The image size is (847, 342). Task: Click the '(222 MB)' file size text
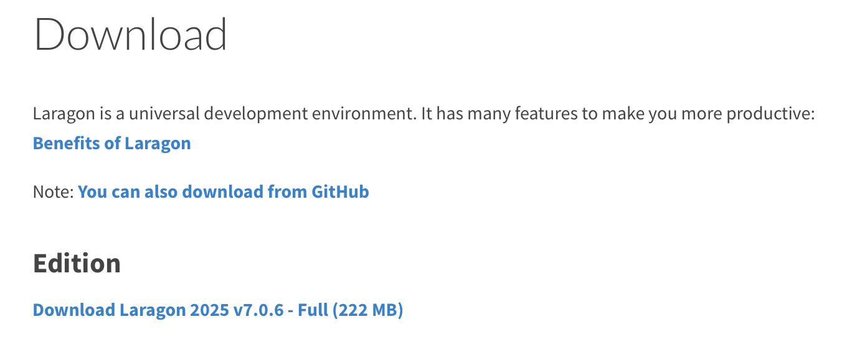coord(368,310)
